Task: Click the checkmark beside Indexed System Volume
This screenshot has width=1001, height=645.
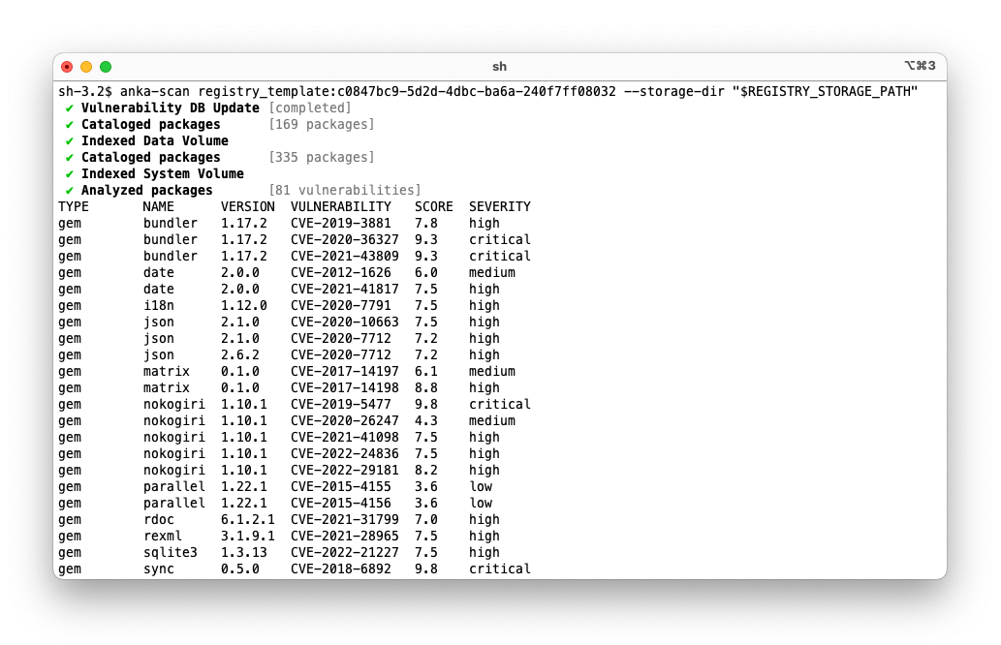Action: pyautogui.click(x=68, y=173)
